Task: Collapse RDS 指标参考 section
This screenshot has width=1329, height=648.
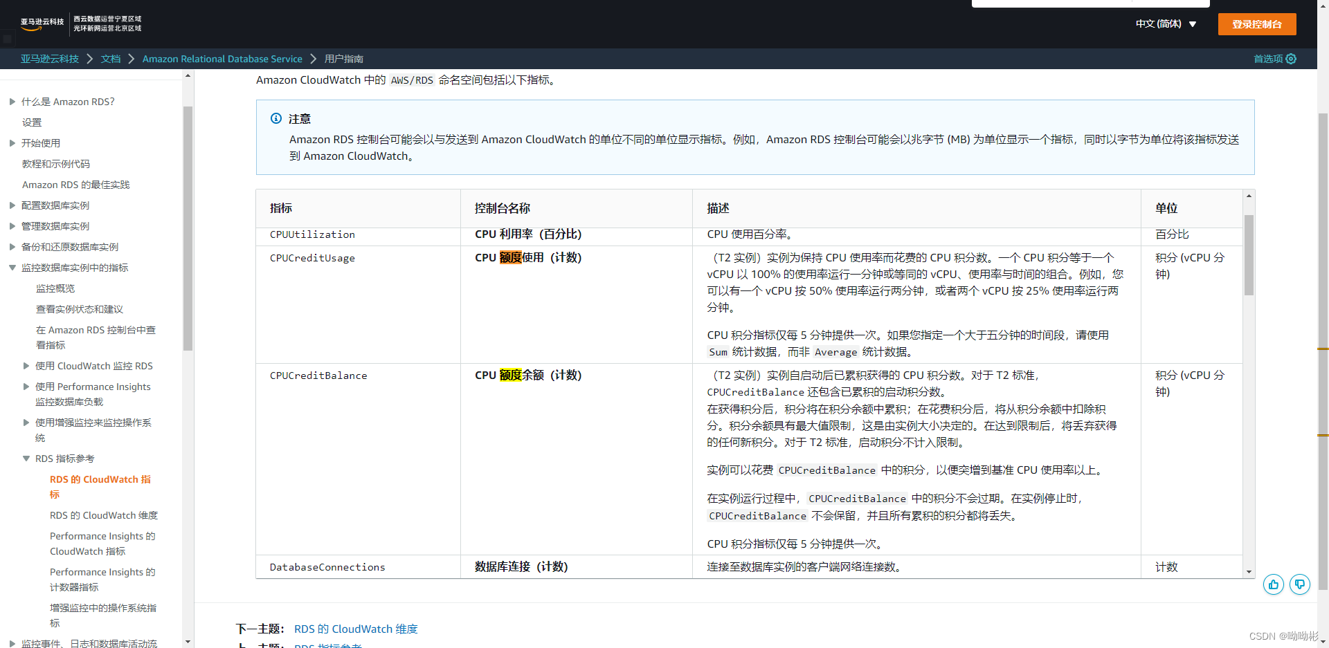Action: click(x=26, y=459)
